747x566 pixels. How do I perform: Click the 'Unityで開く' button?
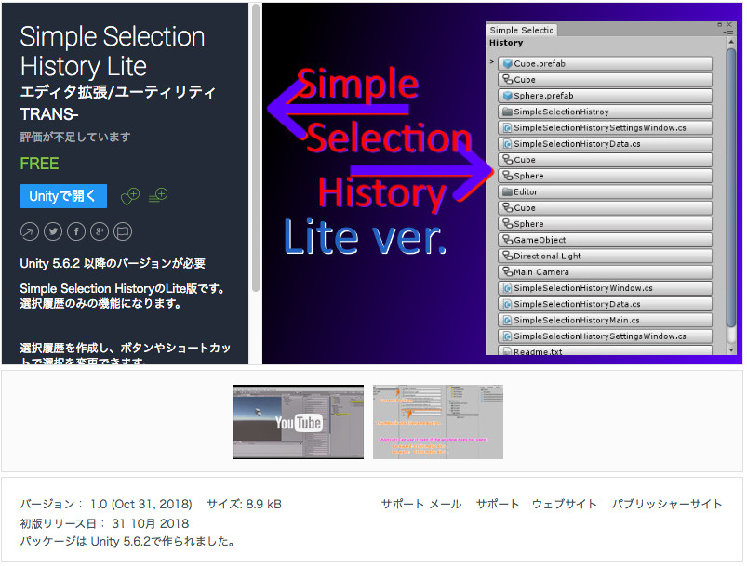click(63, 196)
